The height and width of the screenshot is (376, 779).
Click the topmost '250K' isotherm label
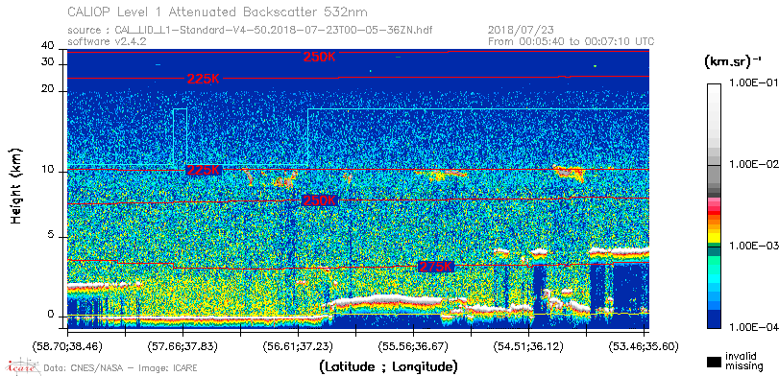(x=320, y=57)
